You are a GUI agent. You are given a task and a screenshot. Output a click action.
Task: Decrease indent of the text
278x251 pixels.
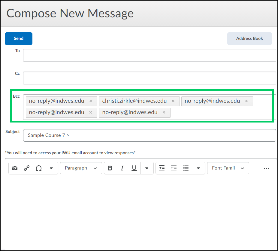pos(174,168)
